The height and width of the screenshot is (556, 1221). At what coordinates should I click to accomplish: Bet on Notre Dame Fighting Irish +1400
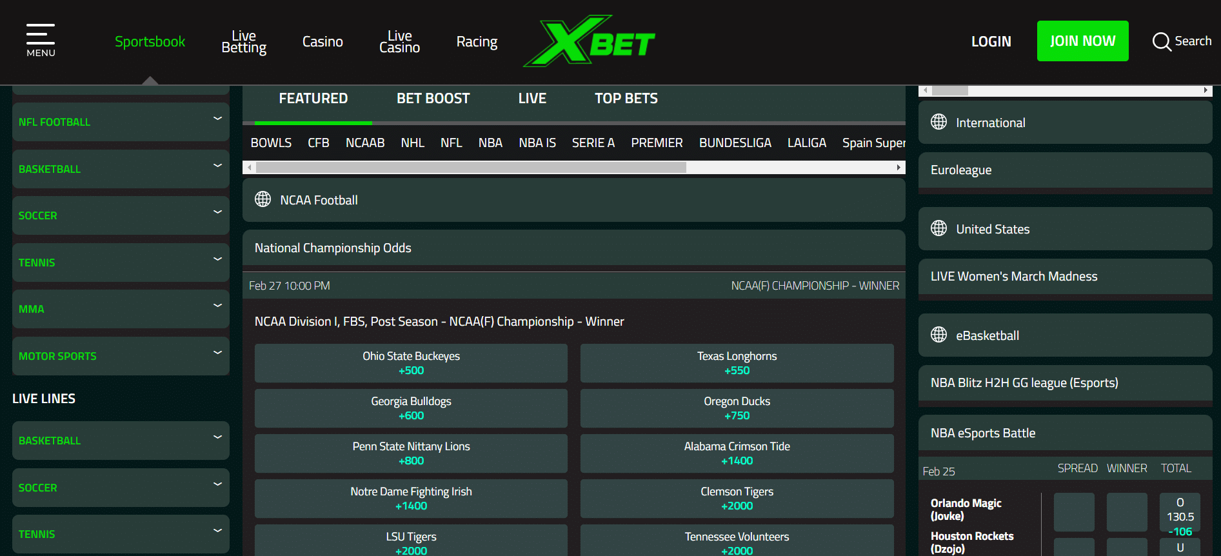(411, 498)
